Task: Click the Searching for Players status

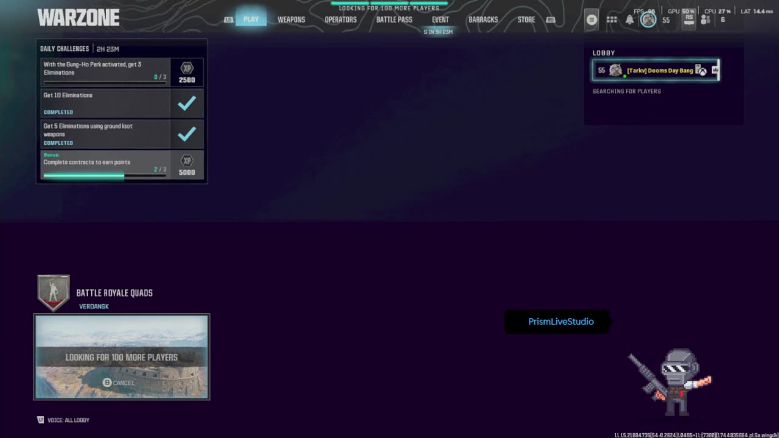Action: pyautogui.click(x=627, y=91)
